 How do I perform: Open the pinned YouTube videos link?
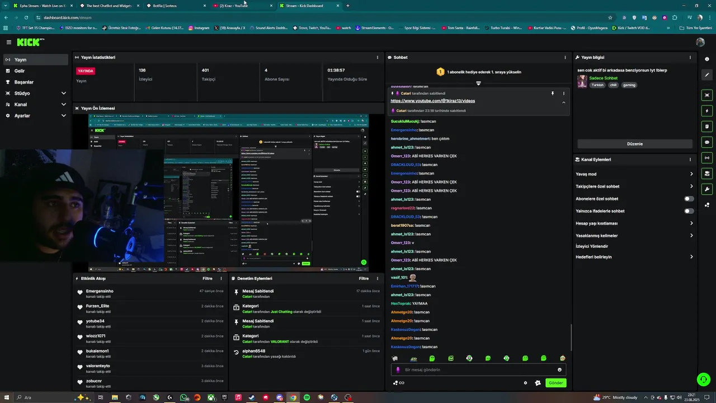[x=432, y=101]
